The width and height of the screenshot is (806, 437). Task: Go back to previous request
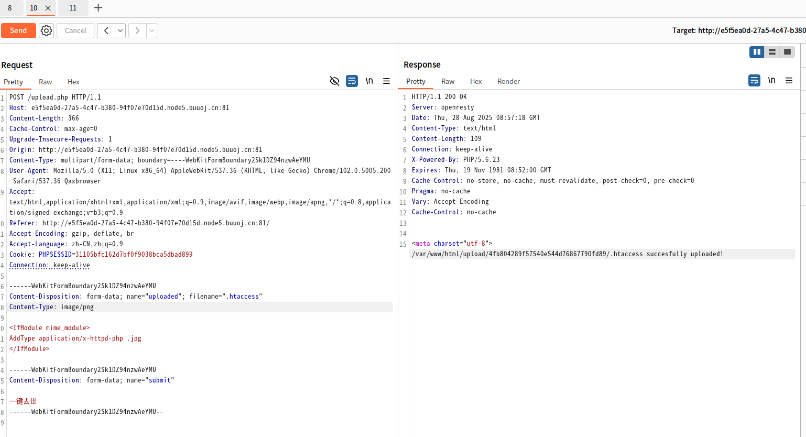coord(106,30)
